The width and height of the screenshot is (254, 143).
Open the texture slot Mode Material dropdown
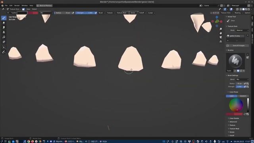(242, 30)
